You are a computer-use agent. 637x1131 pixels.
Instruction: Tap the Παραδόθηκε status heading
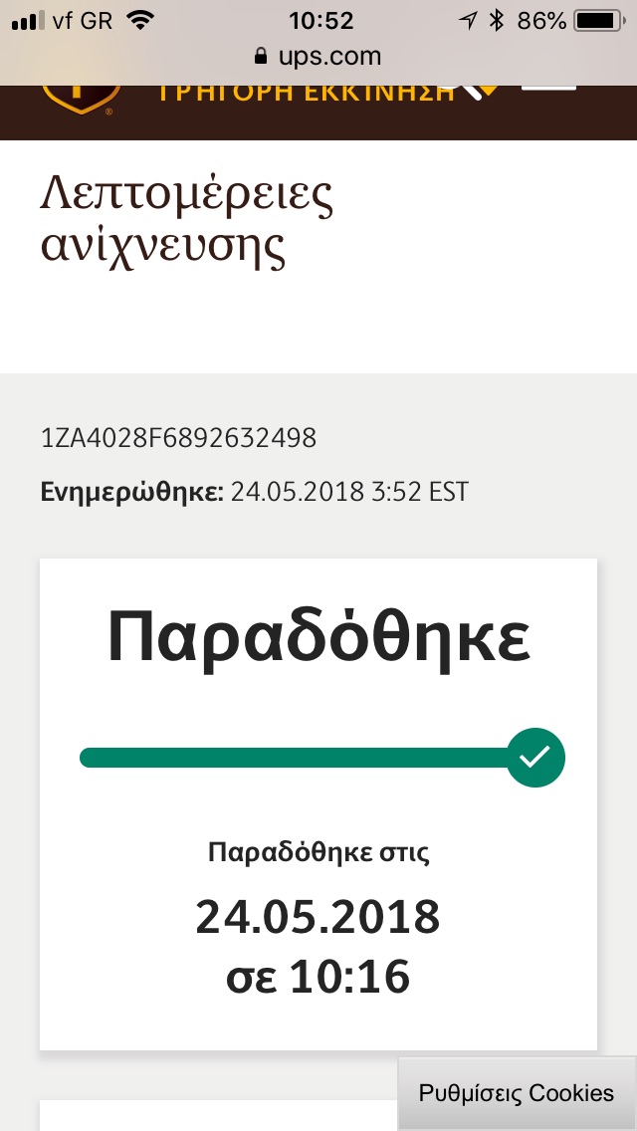(318, 638)
